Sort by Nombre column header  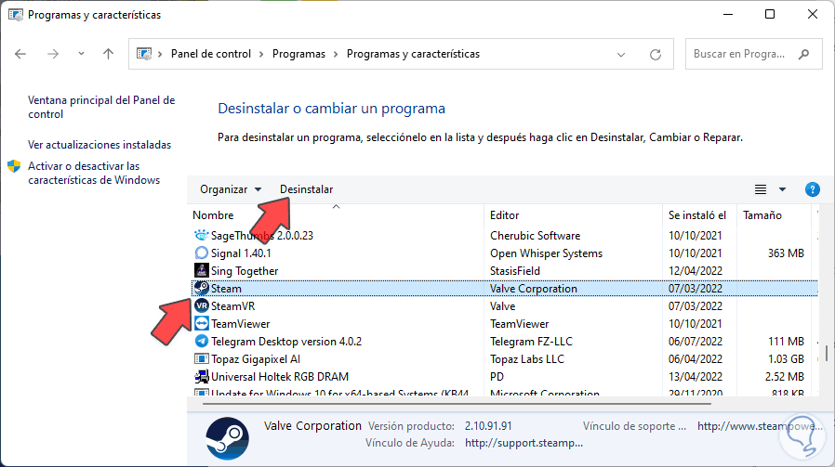coord(213,215)
